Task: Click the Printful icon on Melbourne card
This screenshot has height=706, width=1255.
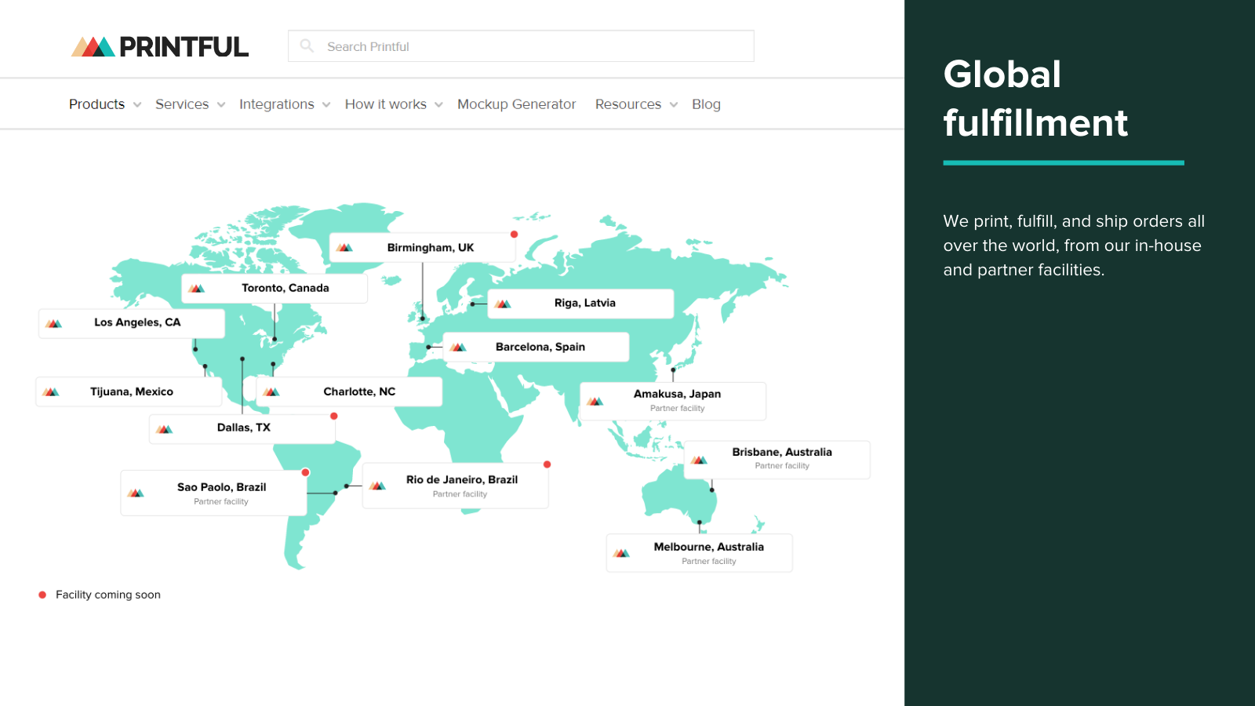Action: (621, 553)
